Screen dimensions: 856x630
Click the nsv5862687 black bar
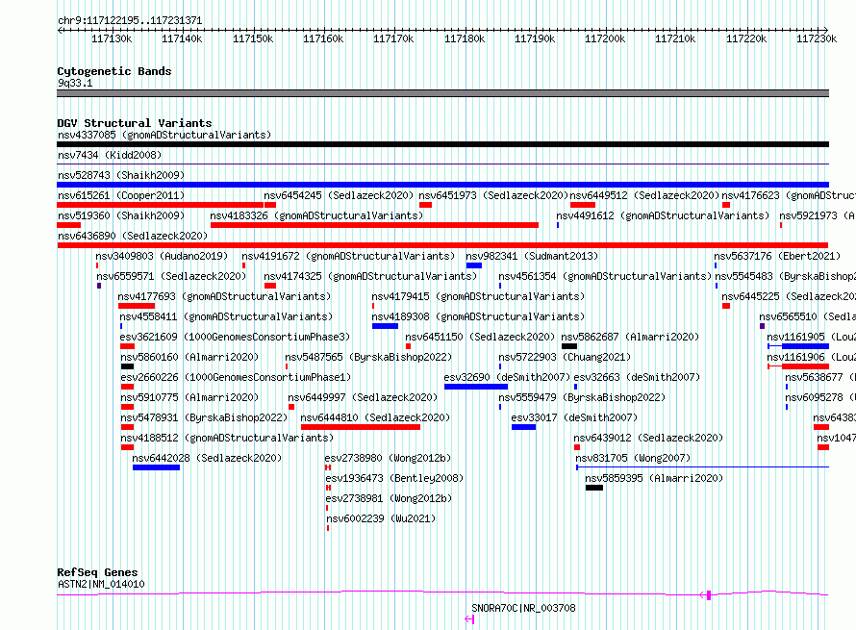[568, 346]
